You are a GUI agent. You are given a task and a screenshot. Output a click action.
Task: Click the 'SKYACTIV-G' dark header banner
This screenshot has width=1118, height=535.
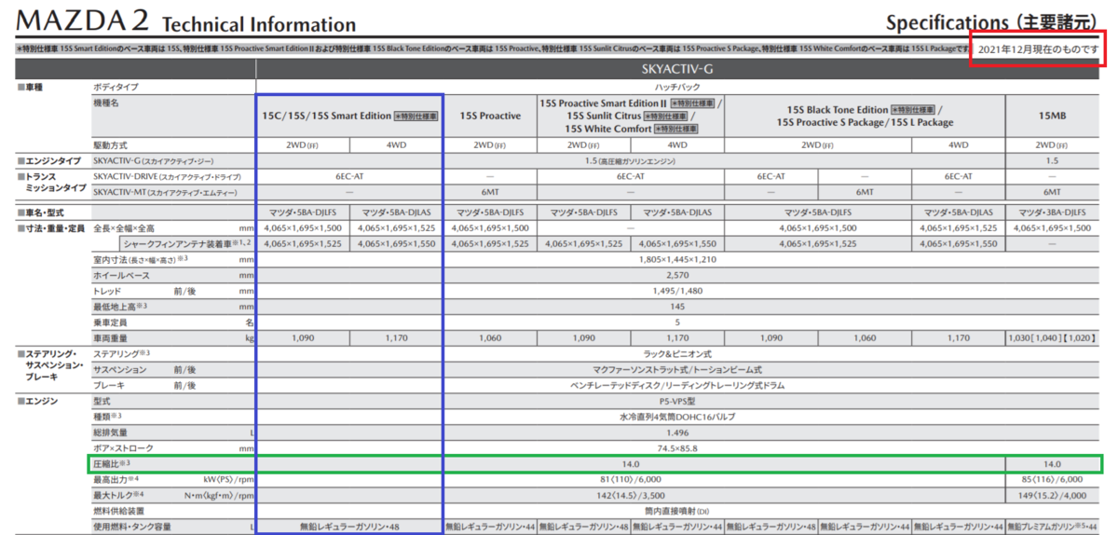pos(676,68)
